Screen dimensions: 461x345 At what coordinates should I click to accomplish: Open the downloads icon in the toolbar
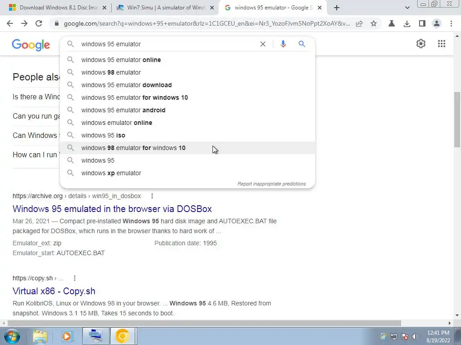(407, 23)
